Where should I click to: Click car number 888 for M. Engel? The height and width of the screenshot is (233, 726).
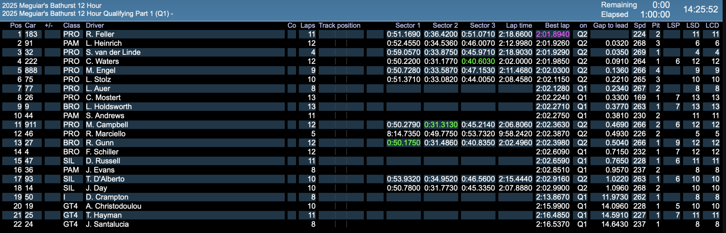coord(31,70)
